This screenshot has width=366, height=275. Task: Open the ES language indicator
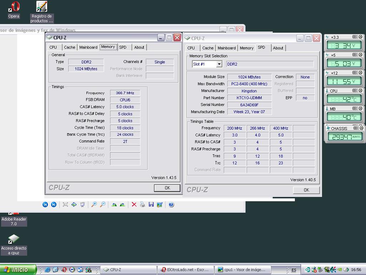tap(294, 270)
